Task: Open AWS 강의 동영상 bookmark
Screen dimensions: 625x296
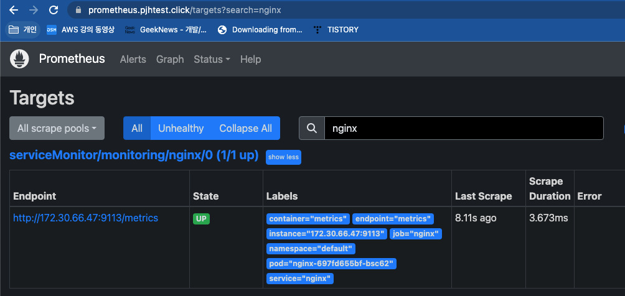Action: pyautogui.click(x=80, y=29)
